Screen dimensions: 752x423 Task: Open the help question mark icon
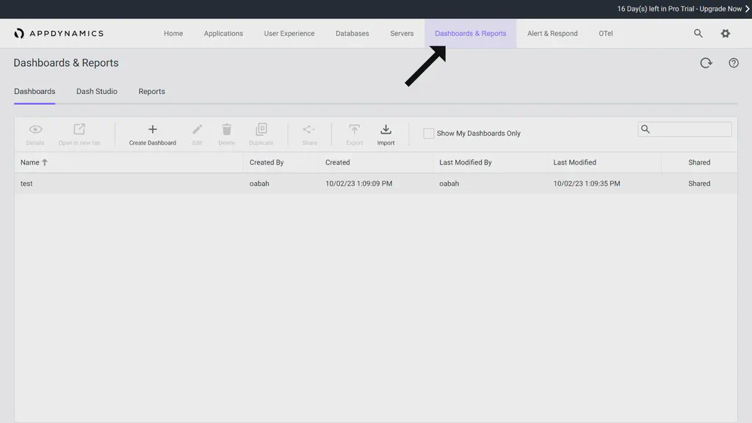coord(733,62)
